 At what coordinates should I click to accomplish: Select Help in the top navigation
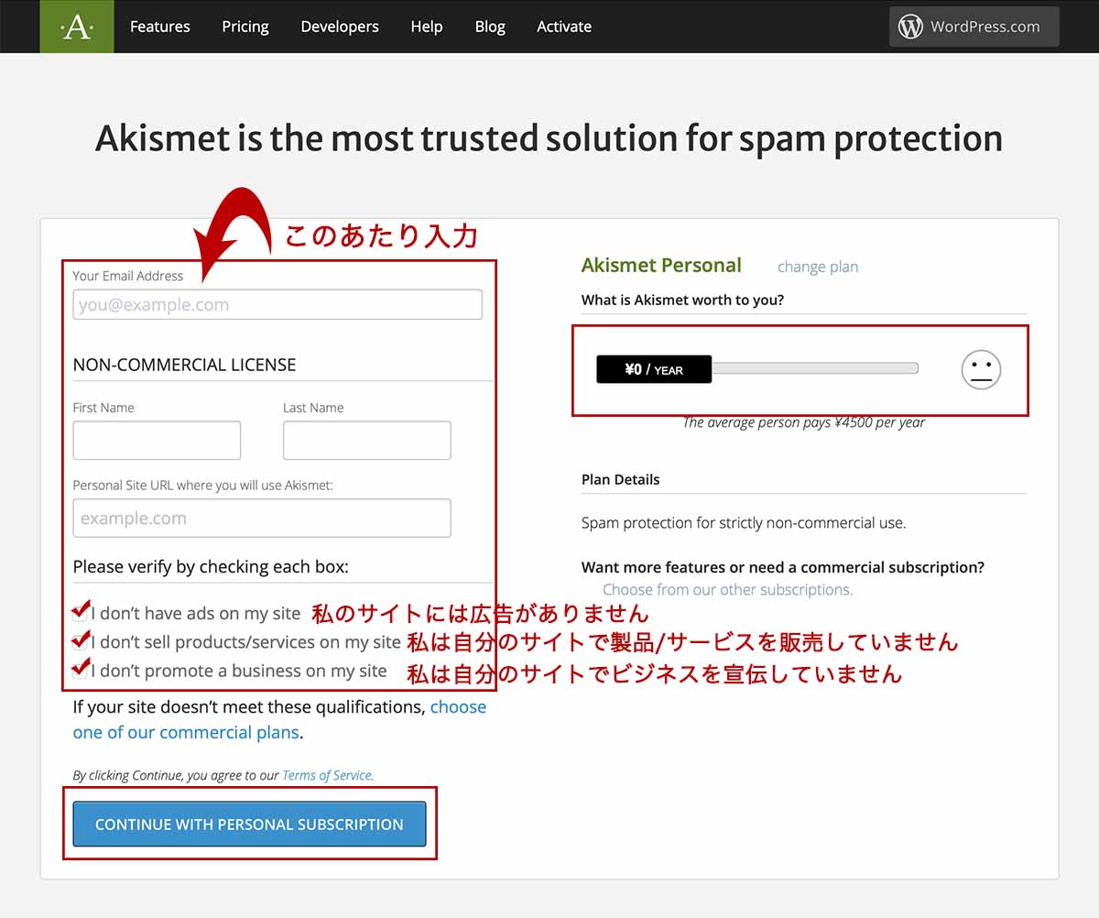point(427,27)
